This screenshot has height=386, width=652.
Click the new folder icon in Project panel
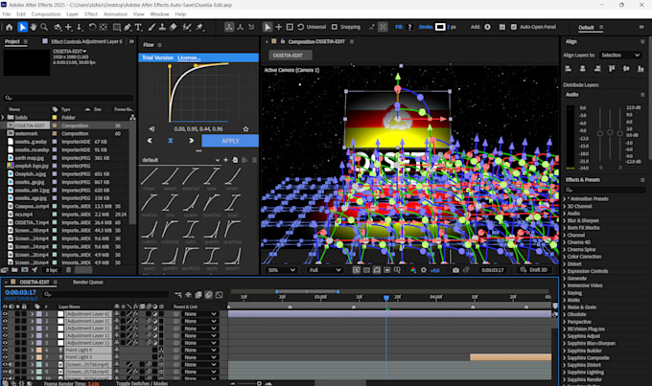(x=14, y=270)
